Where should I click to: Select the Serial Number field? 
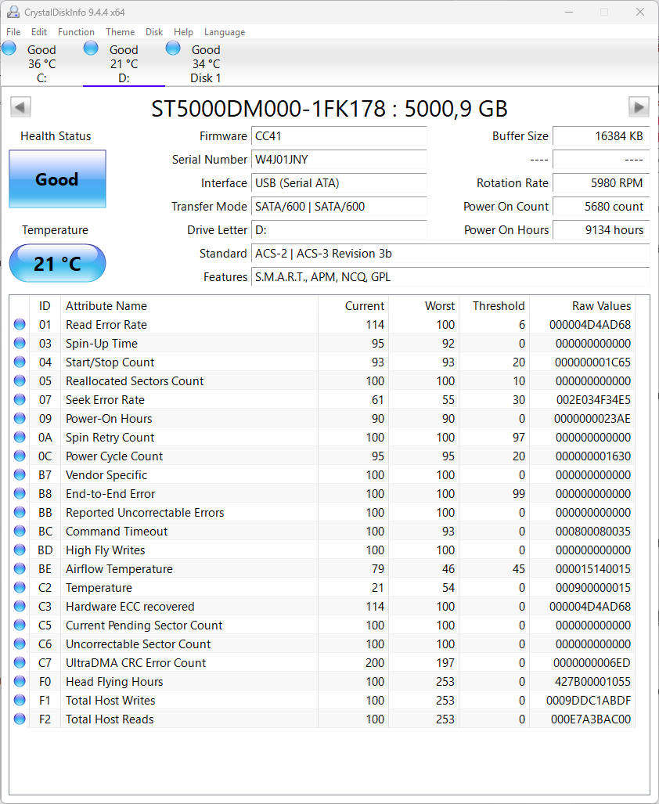pyautogui.click(x=339, y=160)
